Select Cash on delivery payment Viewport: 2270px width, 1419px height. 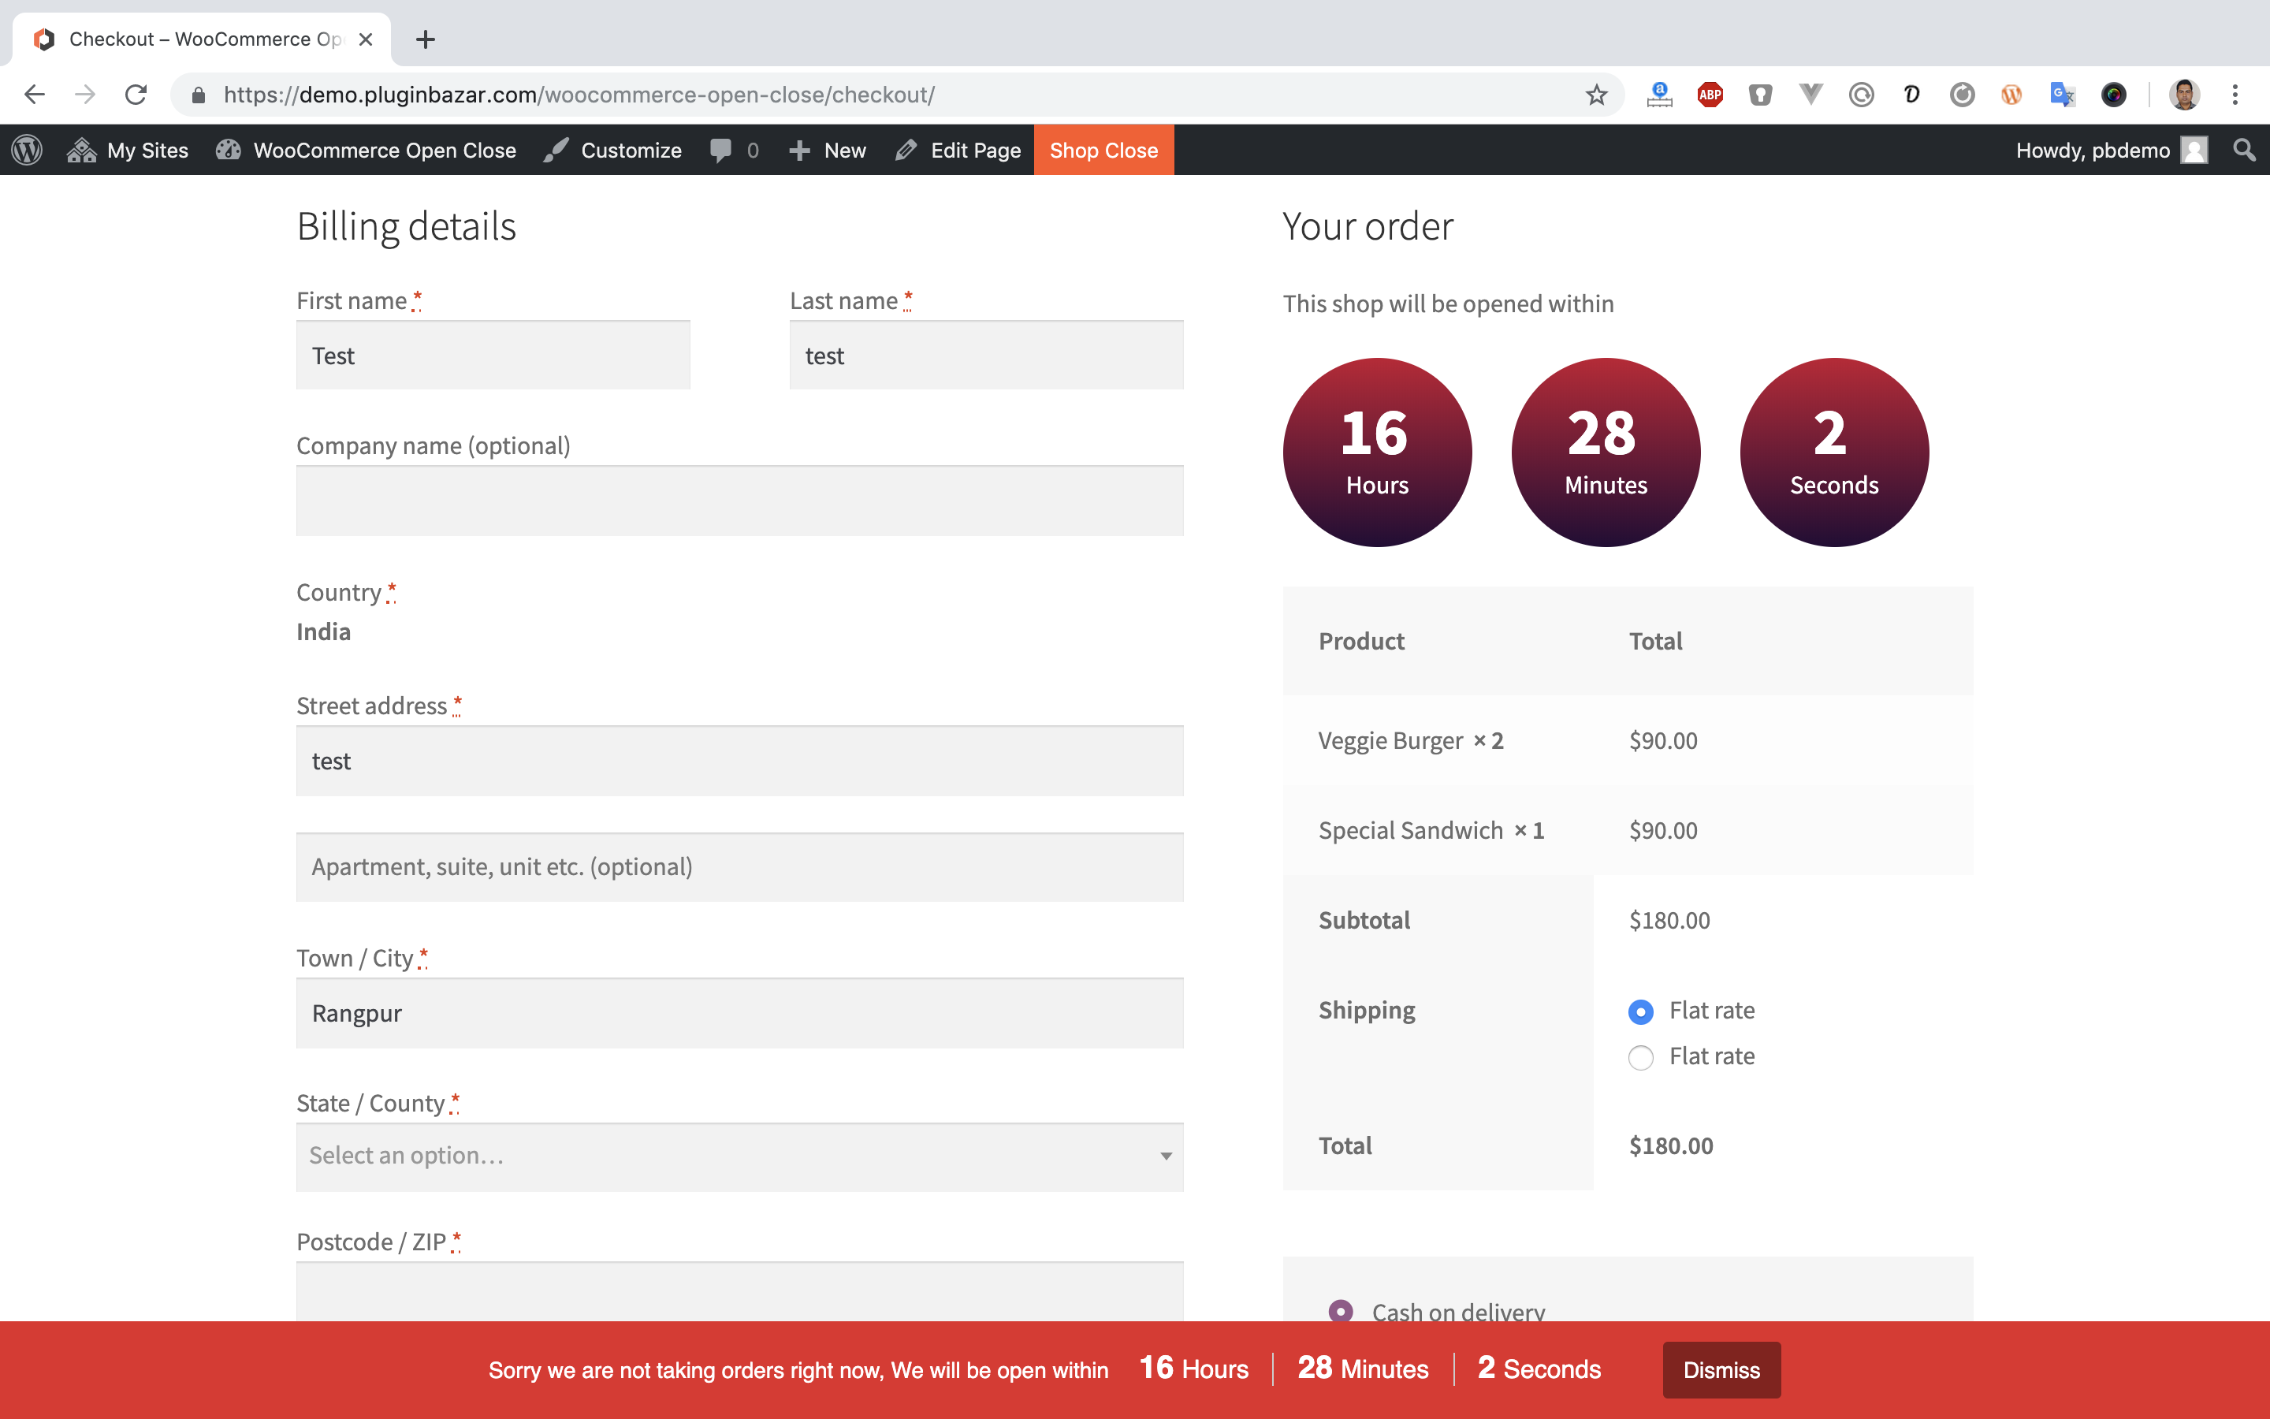click(1342, 1311)
